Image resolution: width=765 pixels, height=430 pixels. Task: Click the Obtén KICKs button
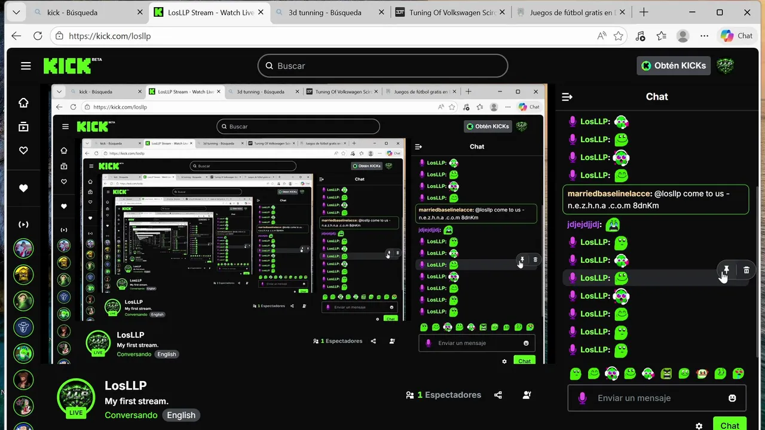(674, 66)
